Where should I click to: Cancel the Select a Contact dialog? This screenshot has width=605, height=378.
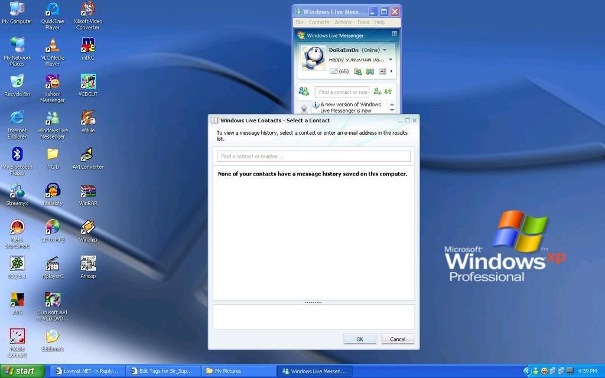pos(397,338)
